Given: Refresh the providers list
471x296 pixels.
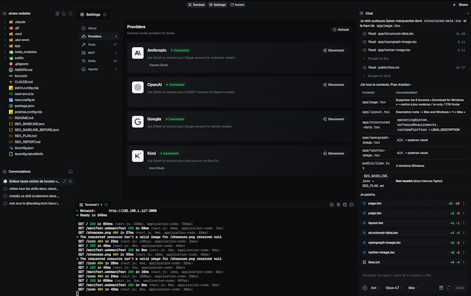Looking at the screenshot, I should [341, 30].
